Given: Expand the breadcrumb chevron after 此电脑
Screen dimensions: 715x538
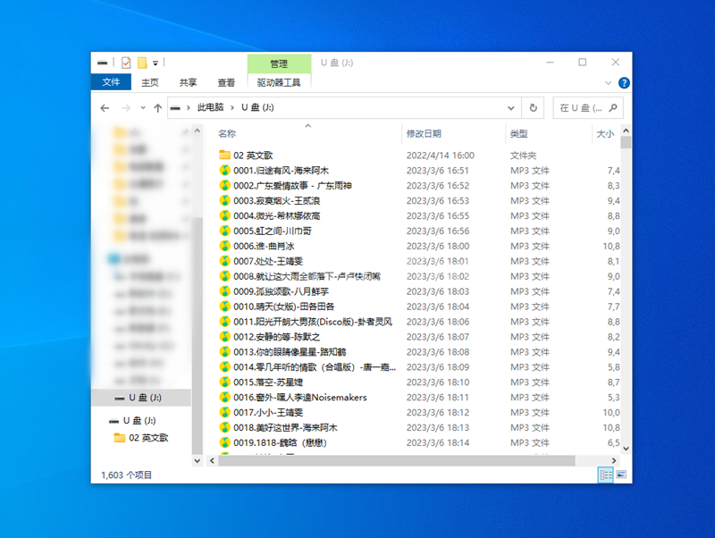Looking at the screenshot, I should tap(232, 107).
